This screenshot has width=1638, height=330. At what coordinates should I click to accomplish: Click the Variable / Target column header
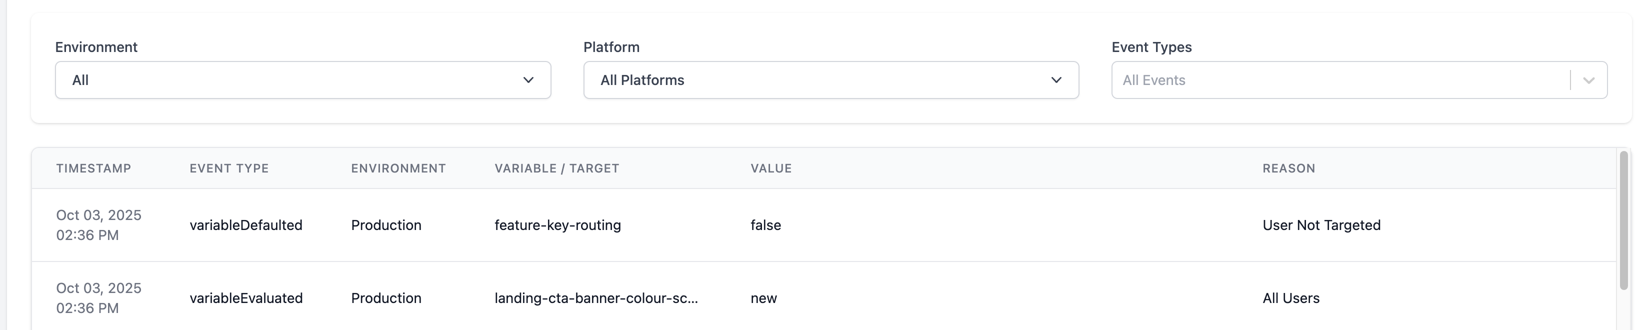tap(556, 168)
